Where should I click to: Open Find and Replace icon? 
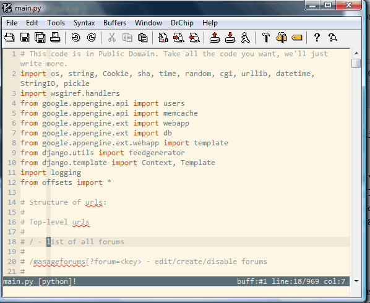[163, 38]
